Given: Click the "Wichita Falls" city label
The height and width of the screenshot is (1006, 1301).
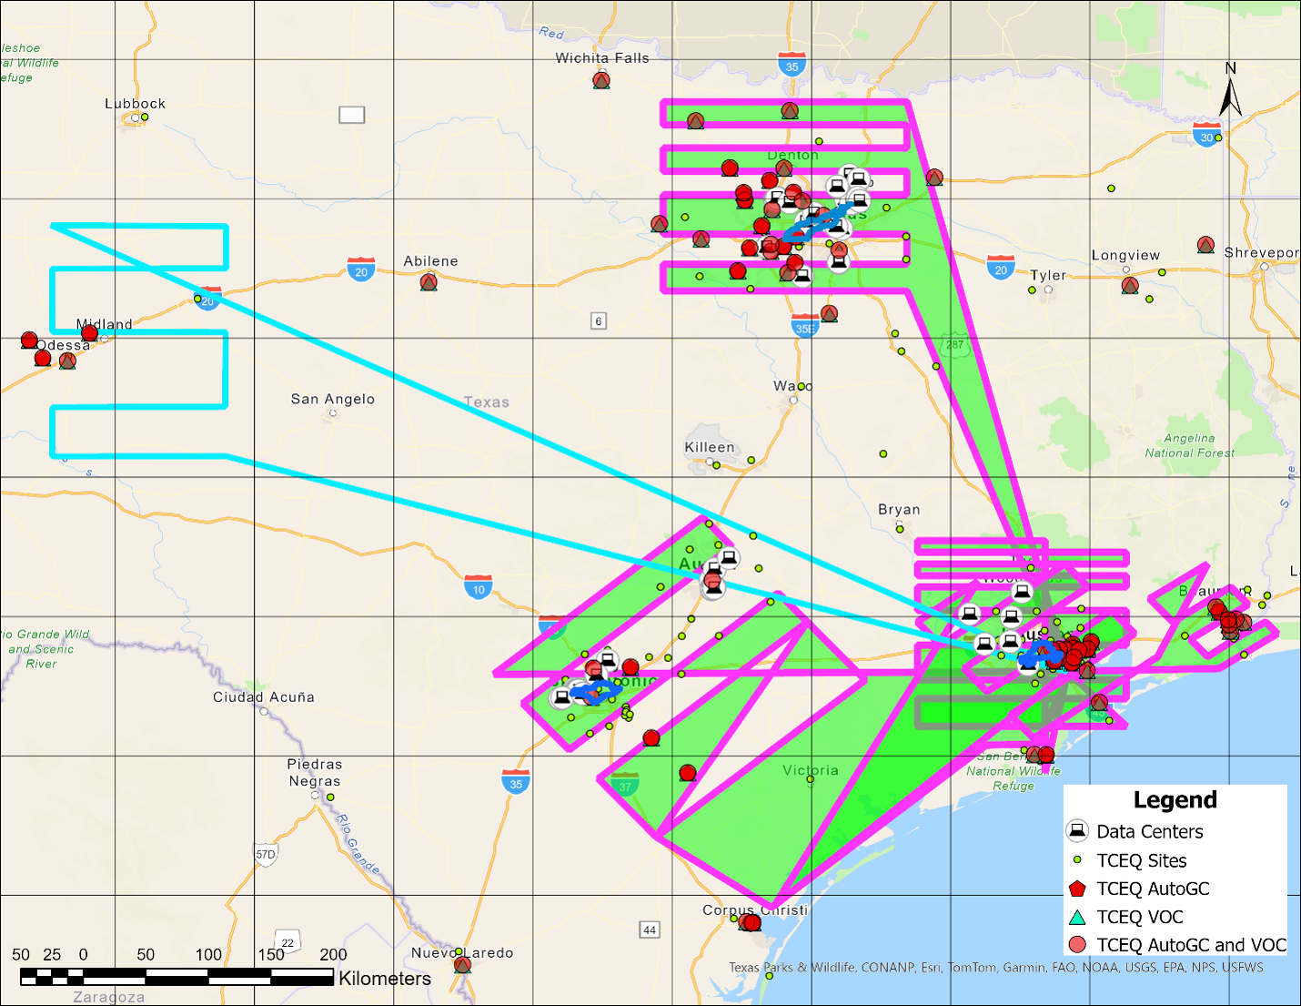Looking at the screenshot, I should (602, 57).
